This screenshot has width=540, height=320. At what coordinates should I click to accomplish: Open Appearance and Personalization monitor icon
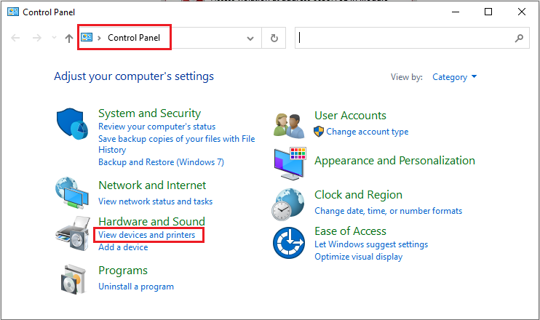coord(290,162)
